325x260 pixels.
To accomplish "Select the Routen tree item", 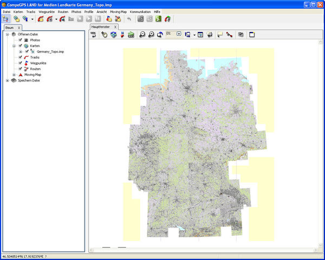I will pyautogui.click(x=35, y=69).
